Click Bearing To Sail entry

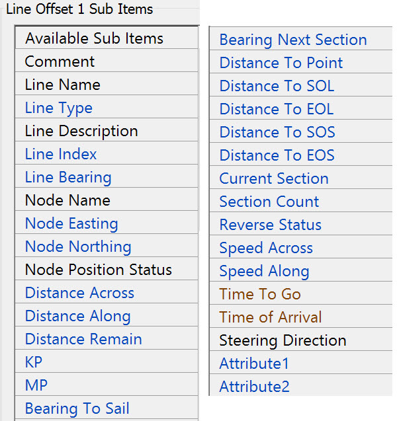click(77, 408)
